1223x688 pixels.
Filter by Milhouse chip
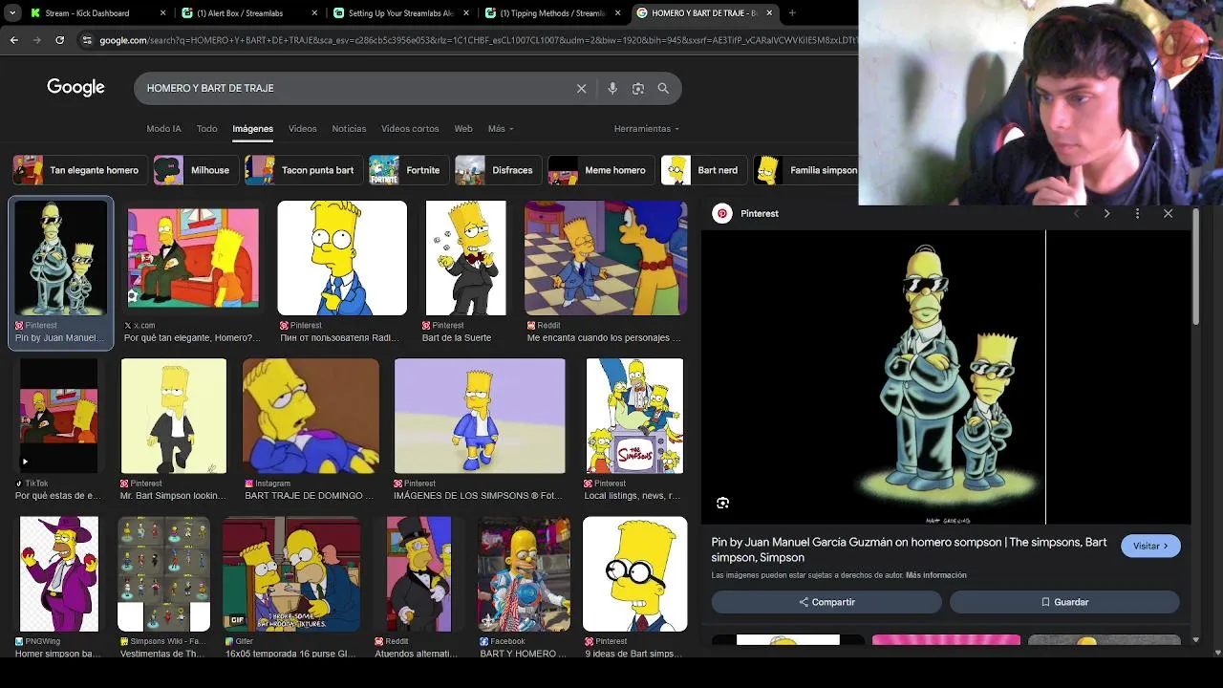(194, 170)
